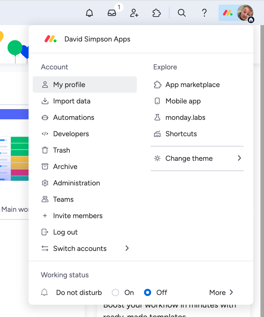
Task: Select Developers from Account menu
Action: tap(71, 134)
